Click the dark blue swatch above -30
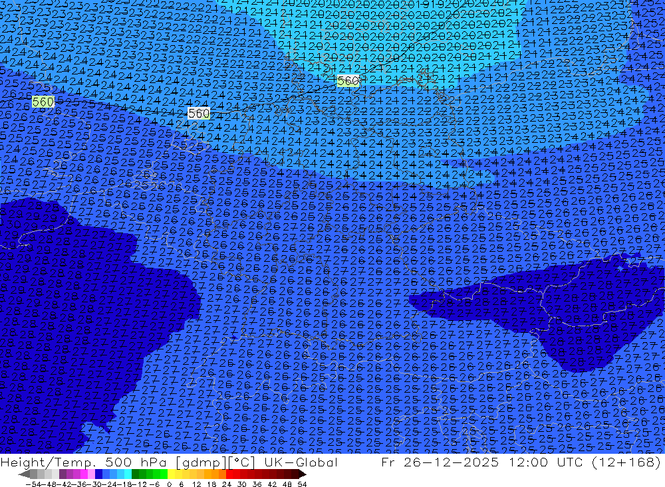Viewport: 665px width, 487px height. (98, 474)
